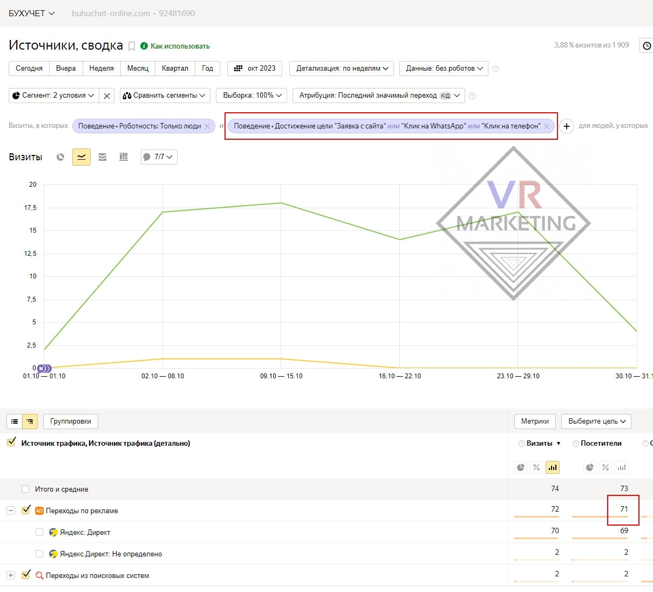Click the AD icon of Переходы по рекламе
The width and height of the screenshot is (653, 592).
point(39,511)
